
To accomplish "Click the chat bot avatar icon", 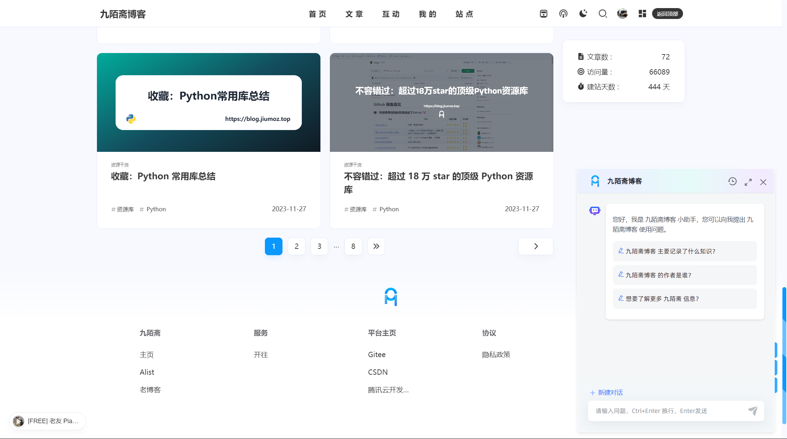I will [x=595, y=211].
